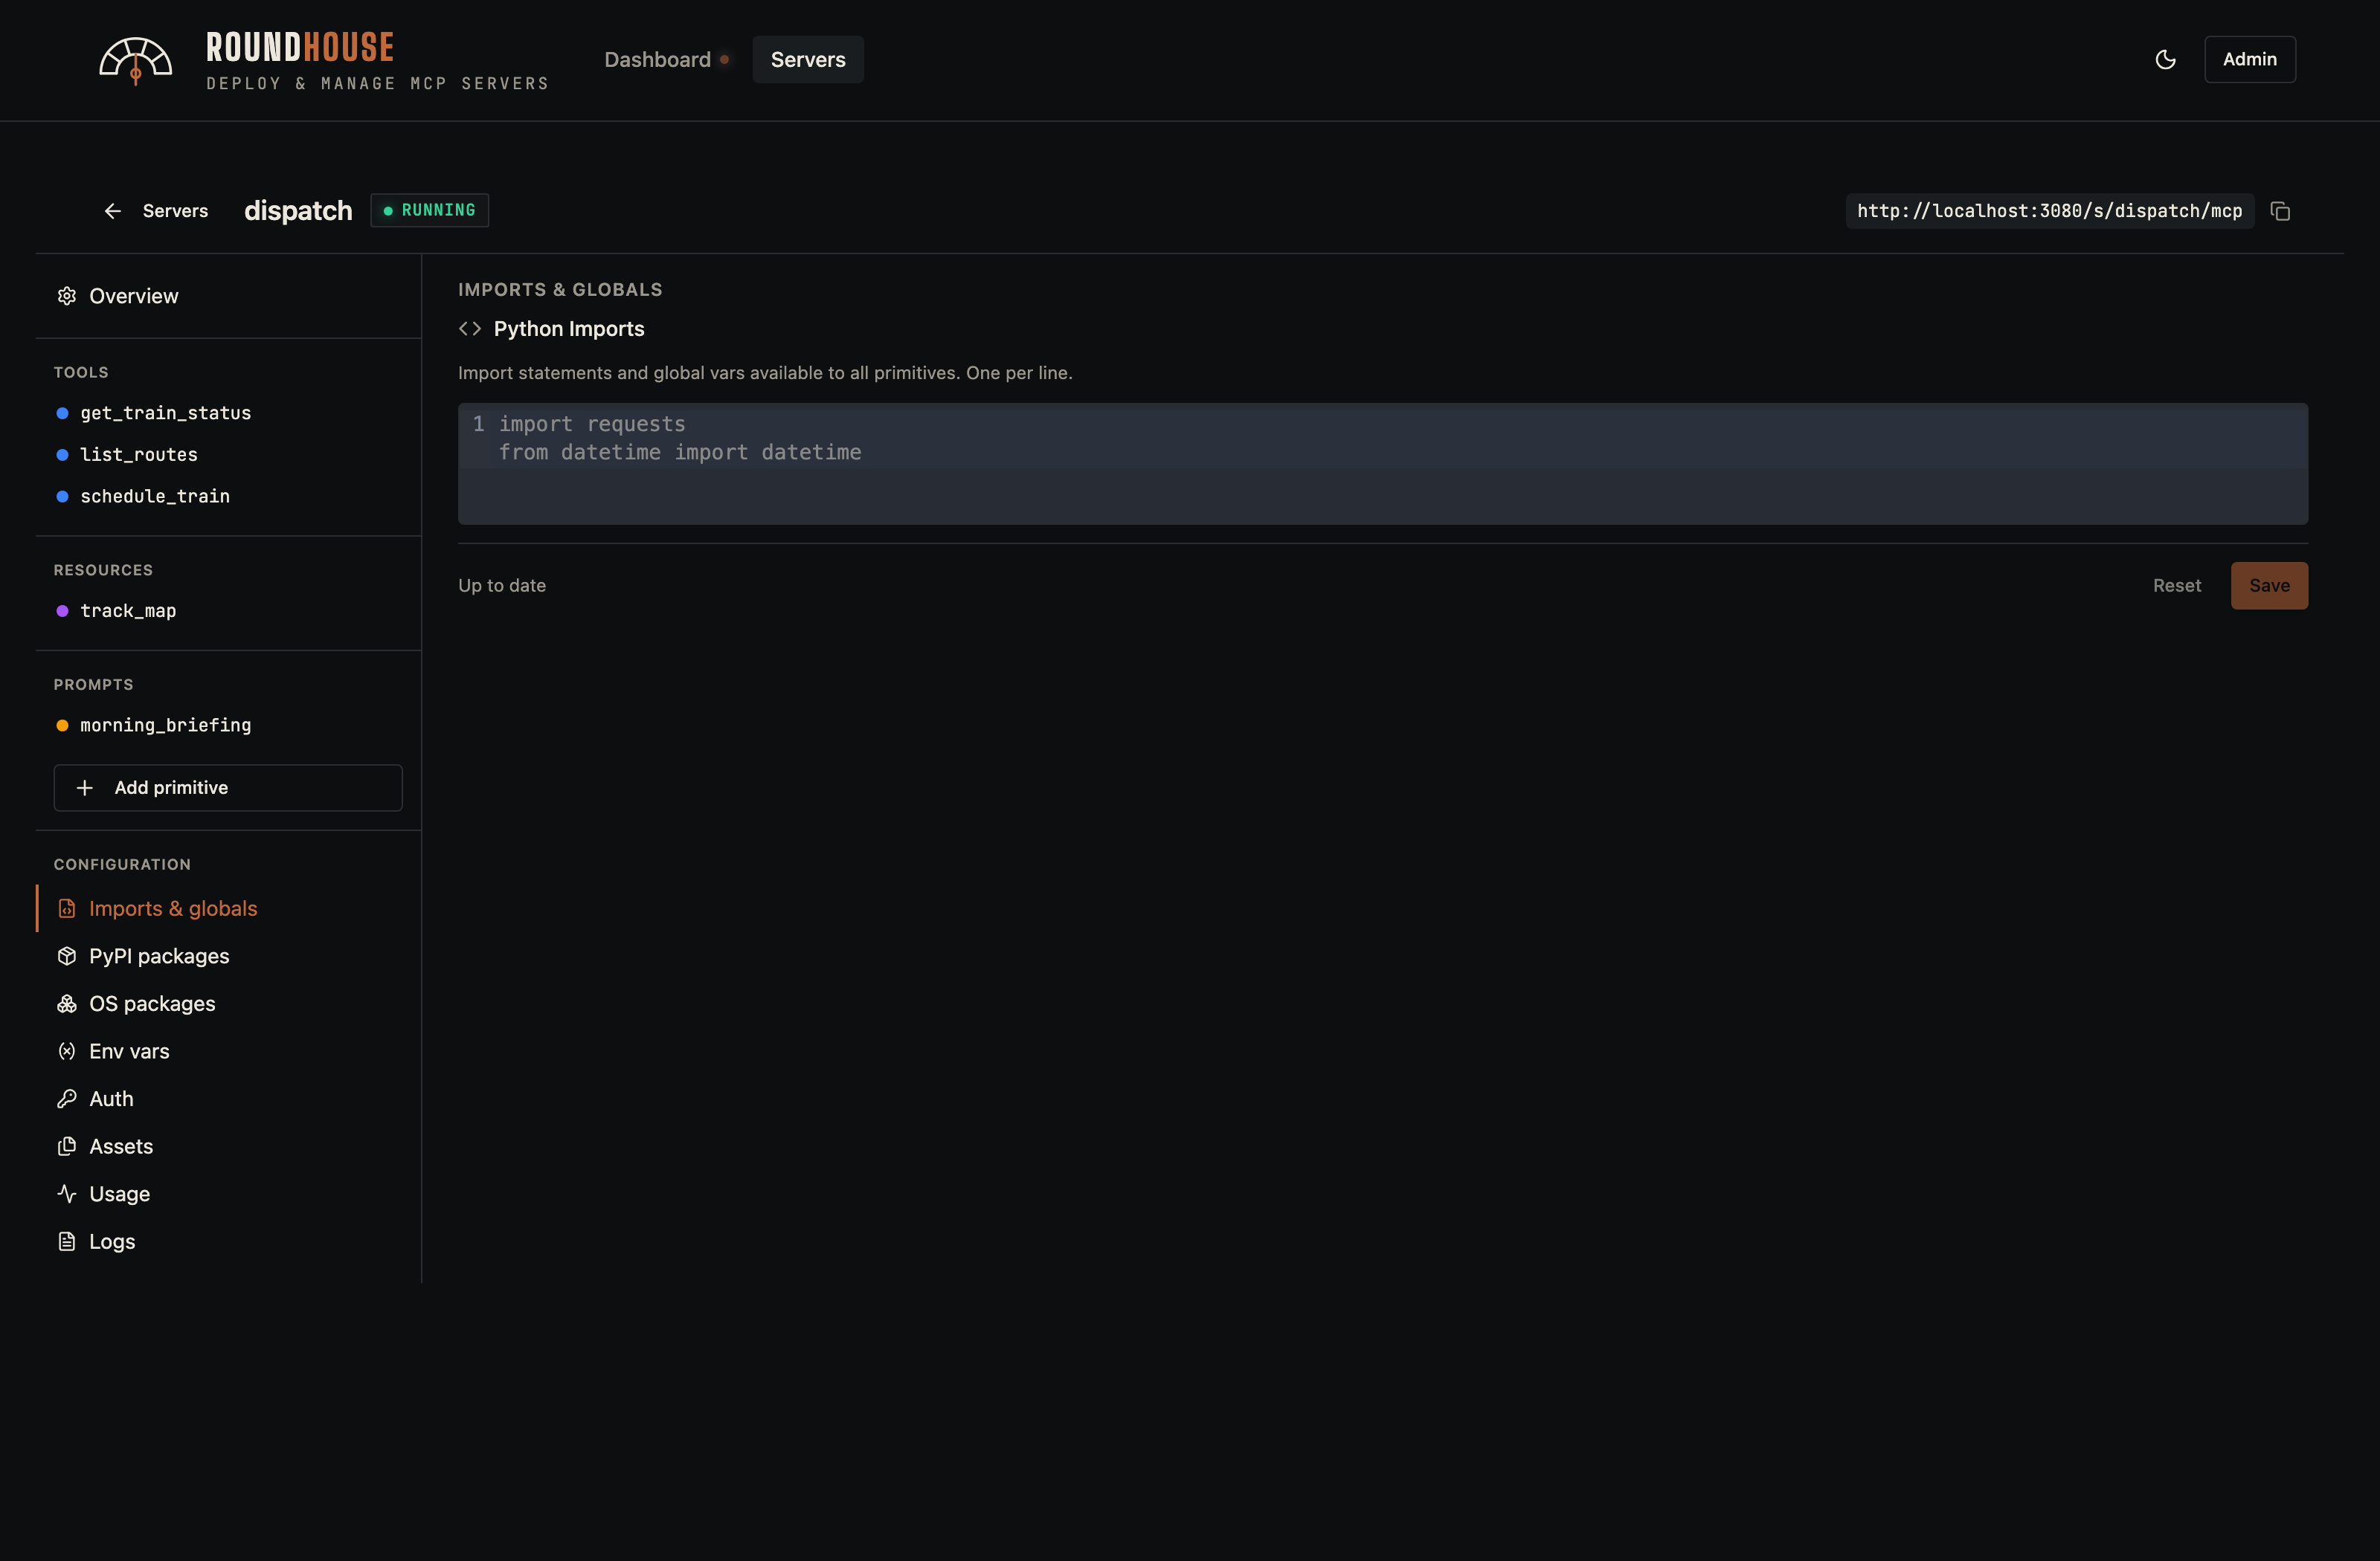Open the Overview gear icon
This screenshot has height=1561, width=2380.
pyautogui.click(x=67, y=296)
